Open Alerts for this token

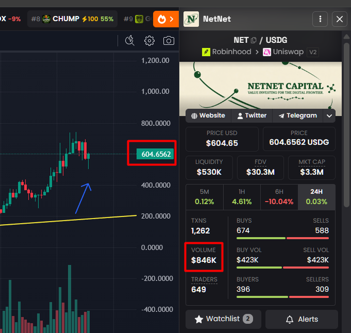(x=301, y=319)
